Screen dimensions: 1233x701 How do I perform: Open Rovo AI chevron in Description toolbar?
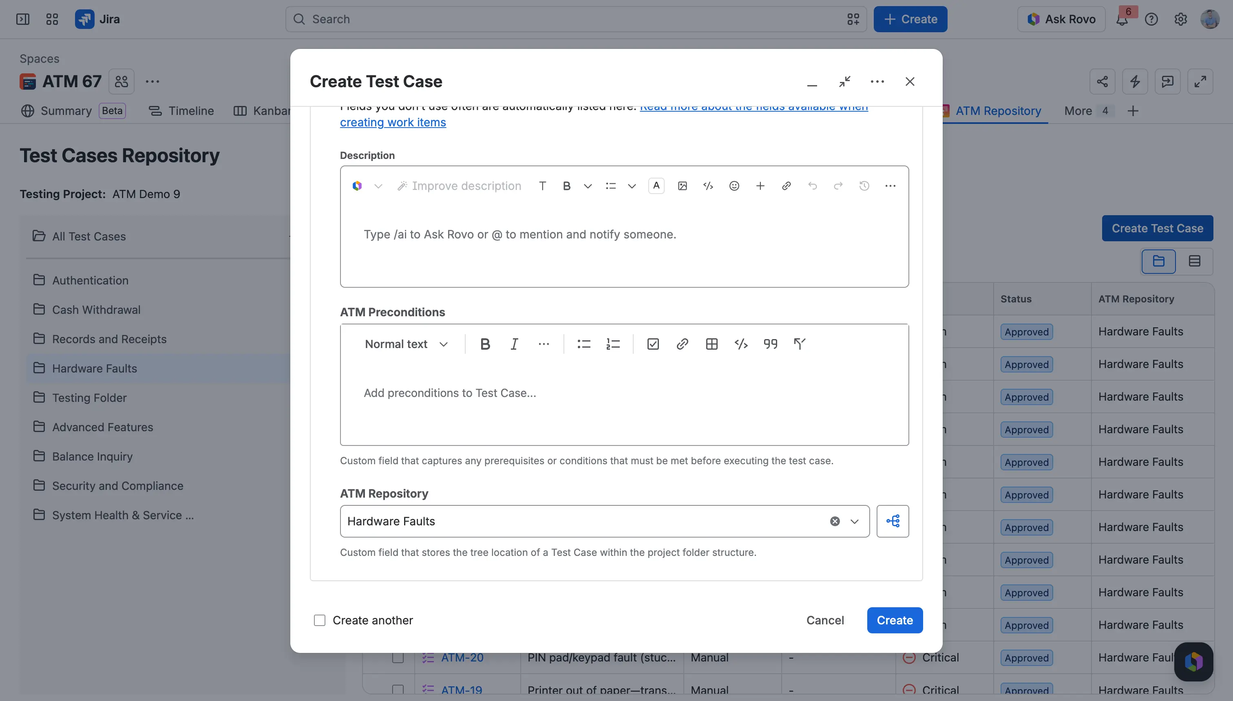pyautogui.click(x=378, y=186)
